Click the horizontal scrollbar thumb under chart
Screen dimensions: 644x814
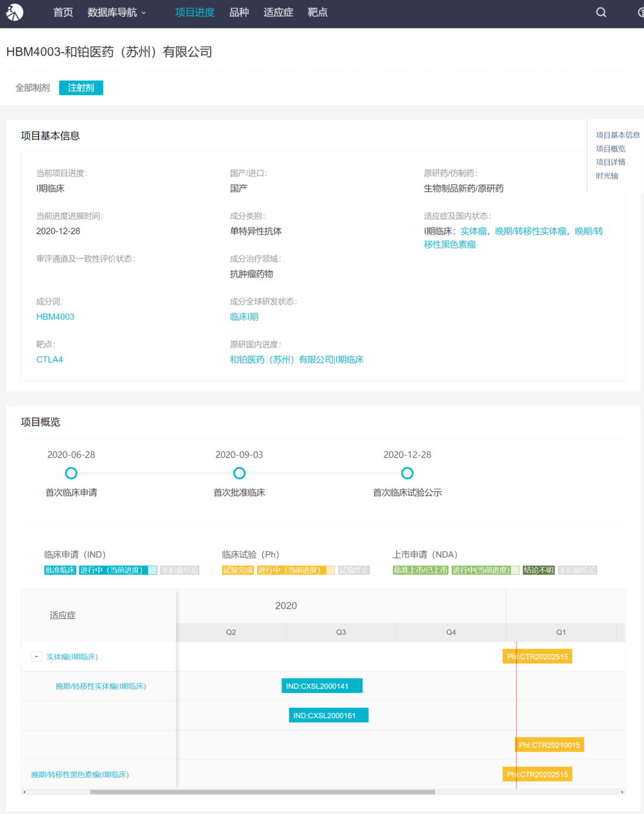(262, 792)
